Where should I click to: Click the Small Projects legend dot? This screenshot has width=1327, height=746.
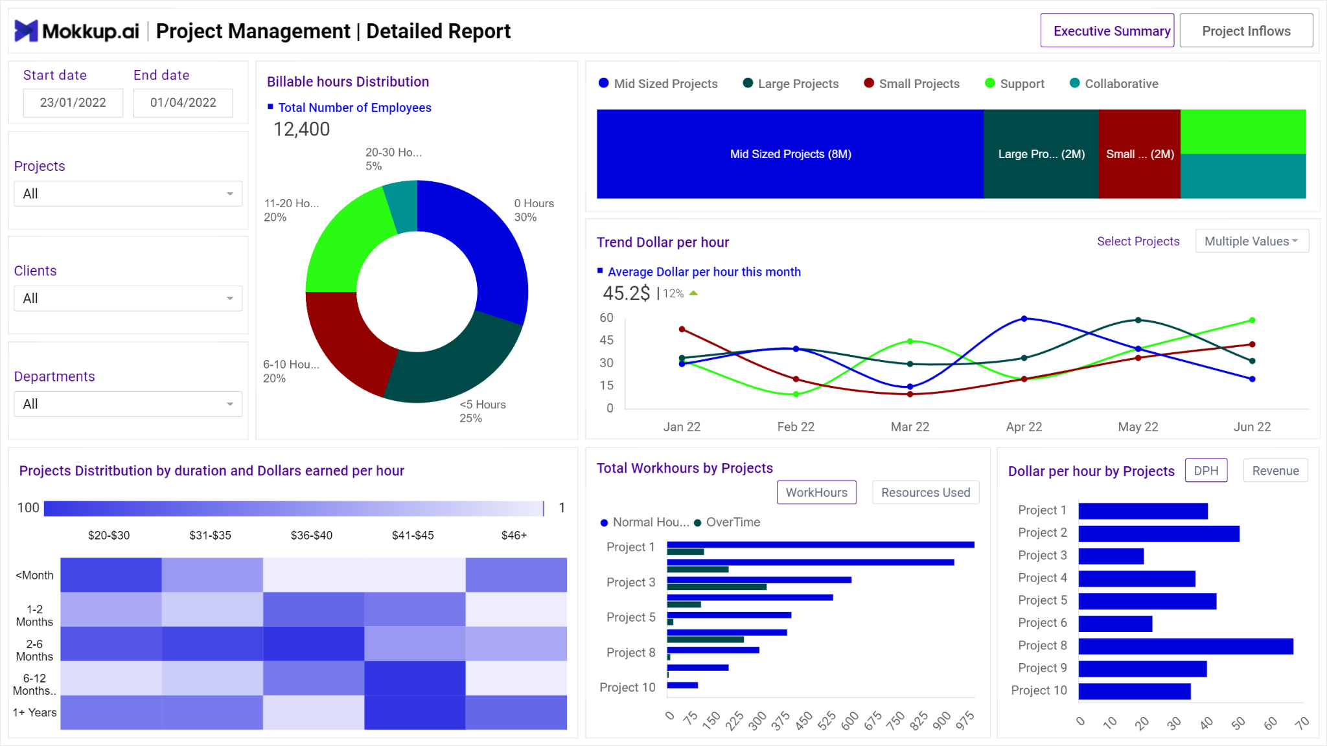869,83
